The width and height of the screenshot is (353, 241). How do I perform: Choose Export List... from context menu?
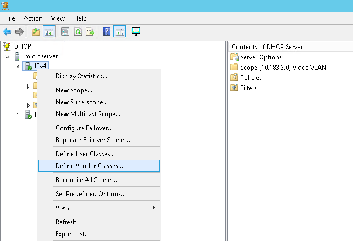[99, 234]
